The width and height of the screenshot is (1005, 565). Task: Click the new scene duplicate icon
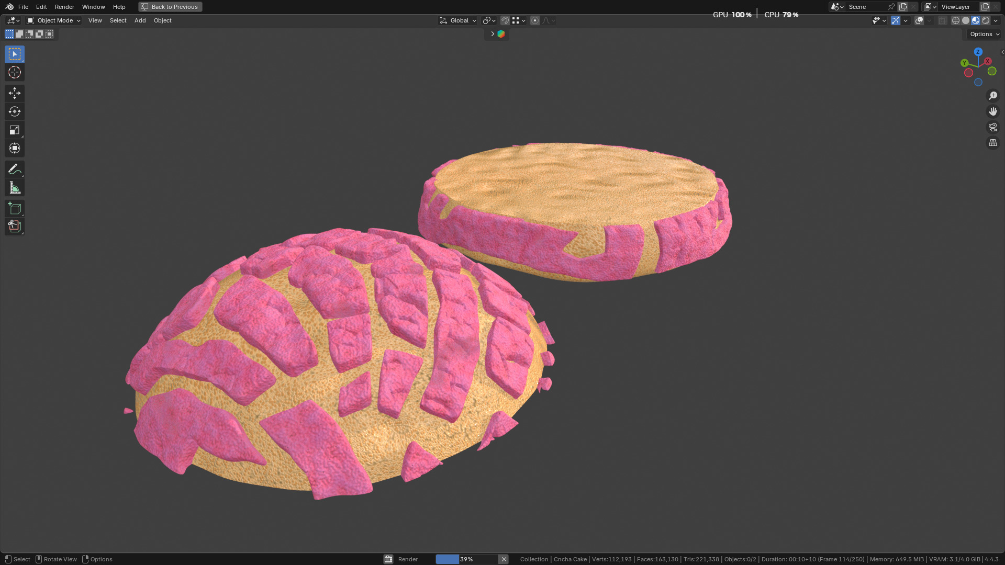[903, 7]
